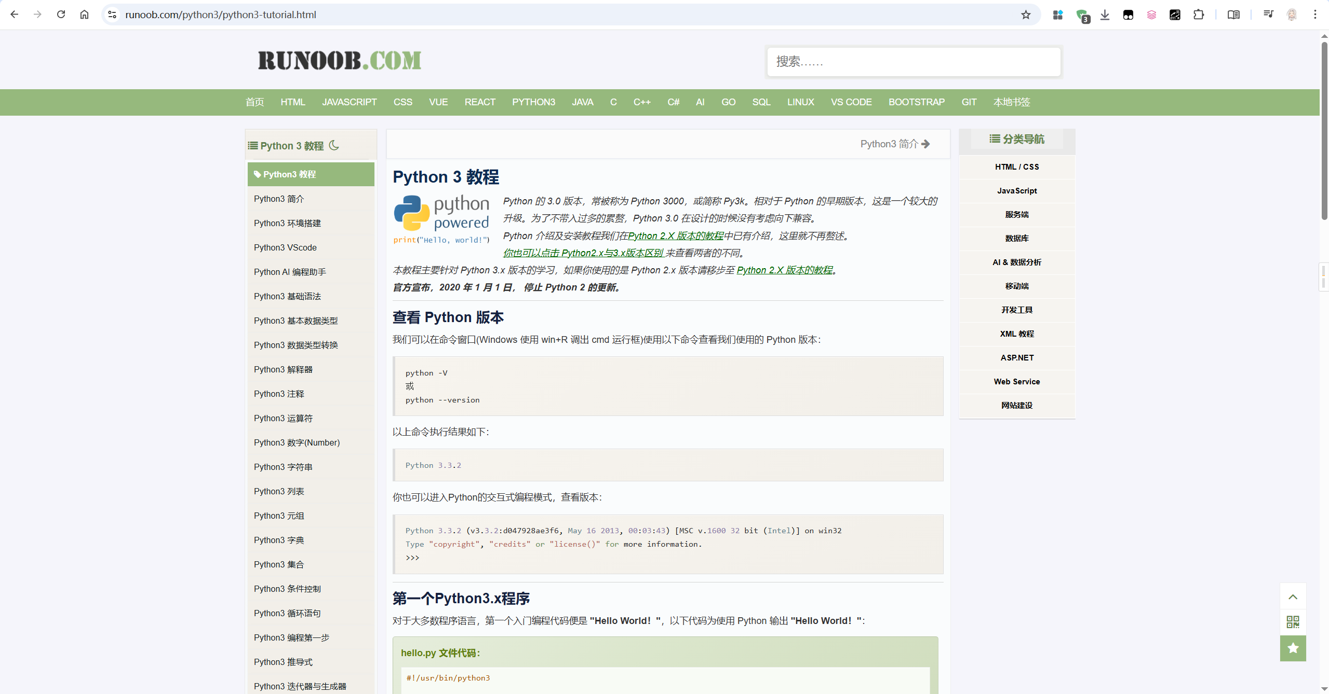Open Chrome three-dot menu

[1315, 15]
